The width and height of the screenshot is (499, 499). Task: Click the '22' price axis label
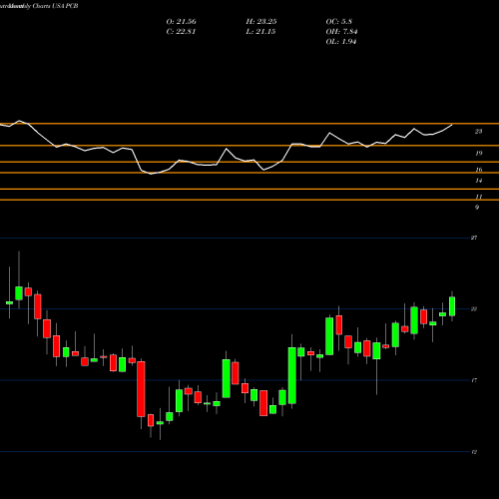(474, 309)
